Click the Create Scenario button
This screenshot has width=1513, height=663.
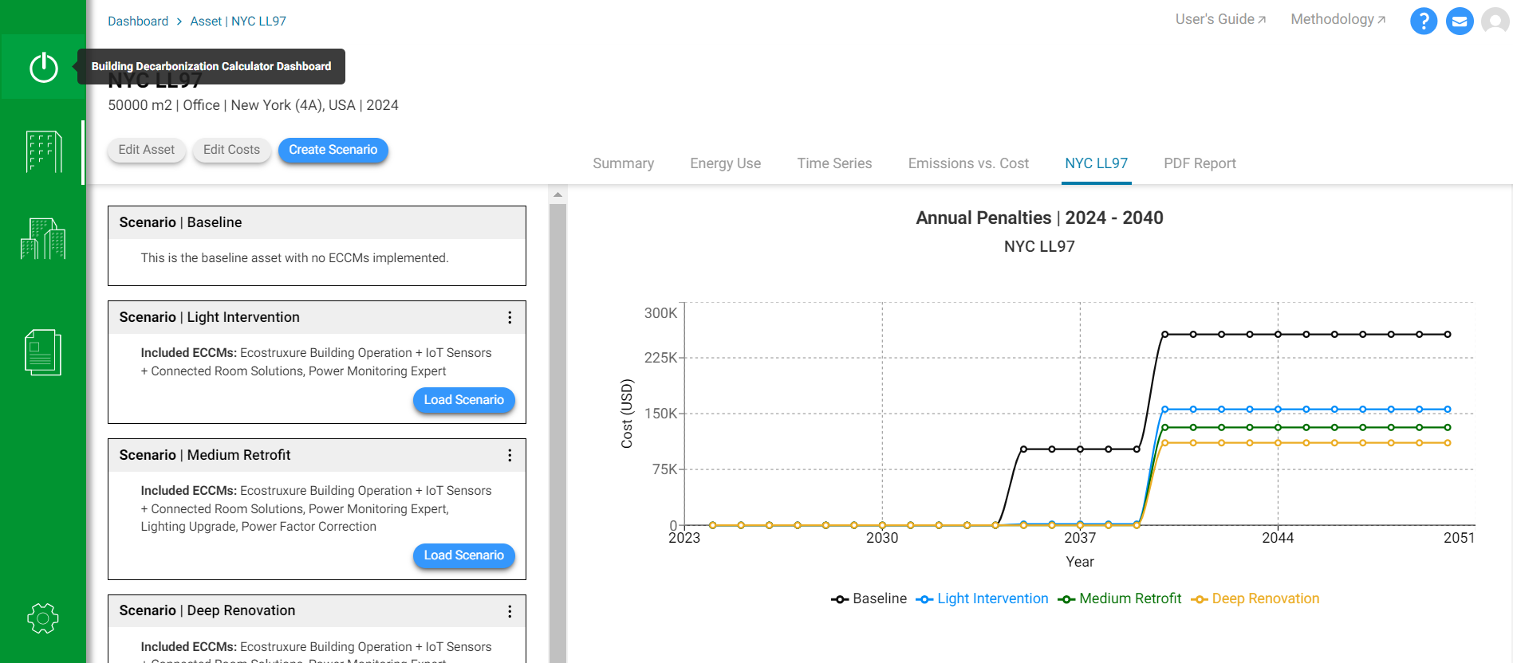333,150
